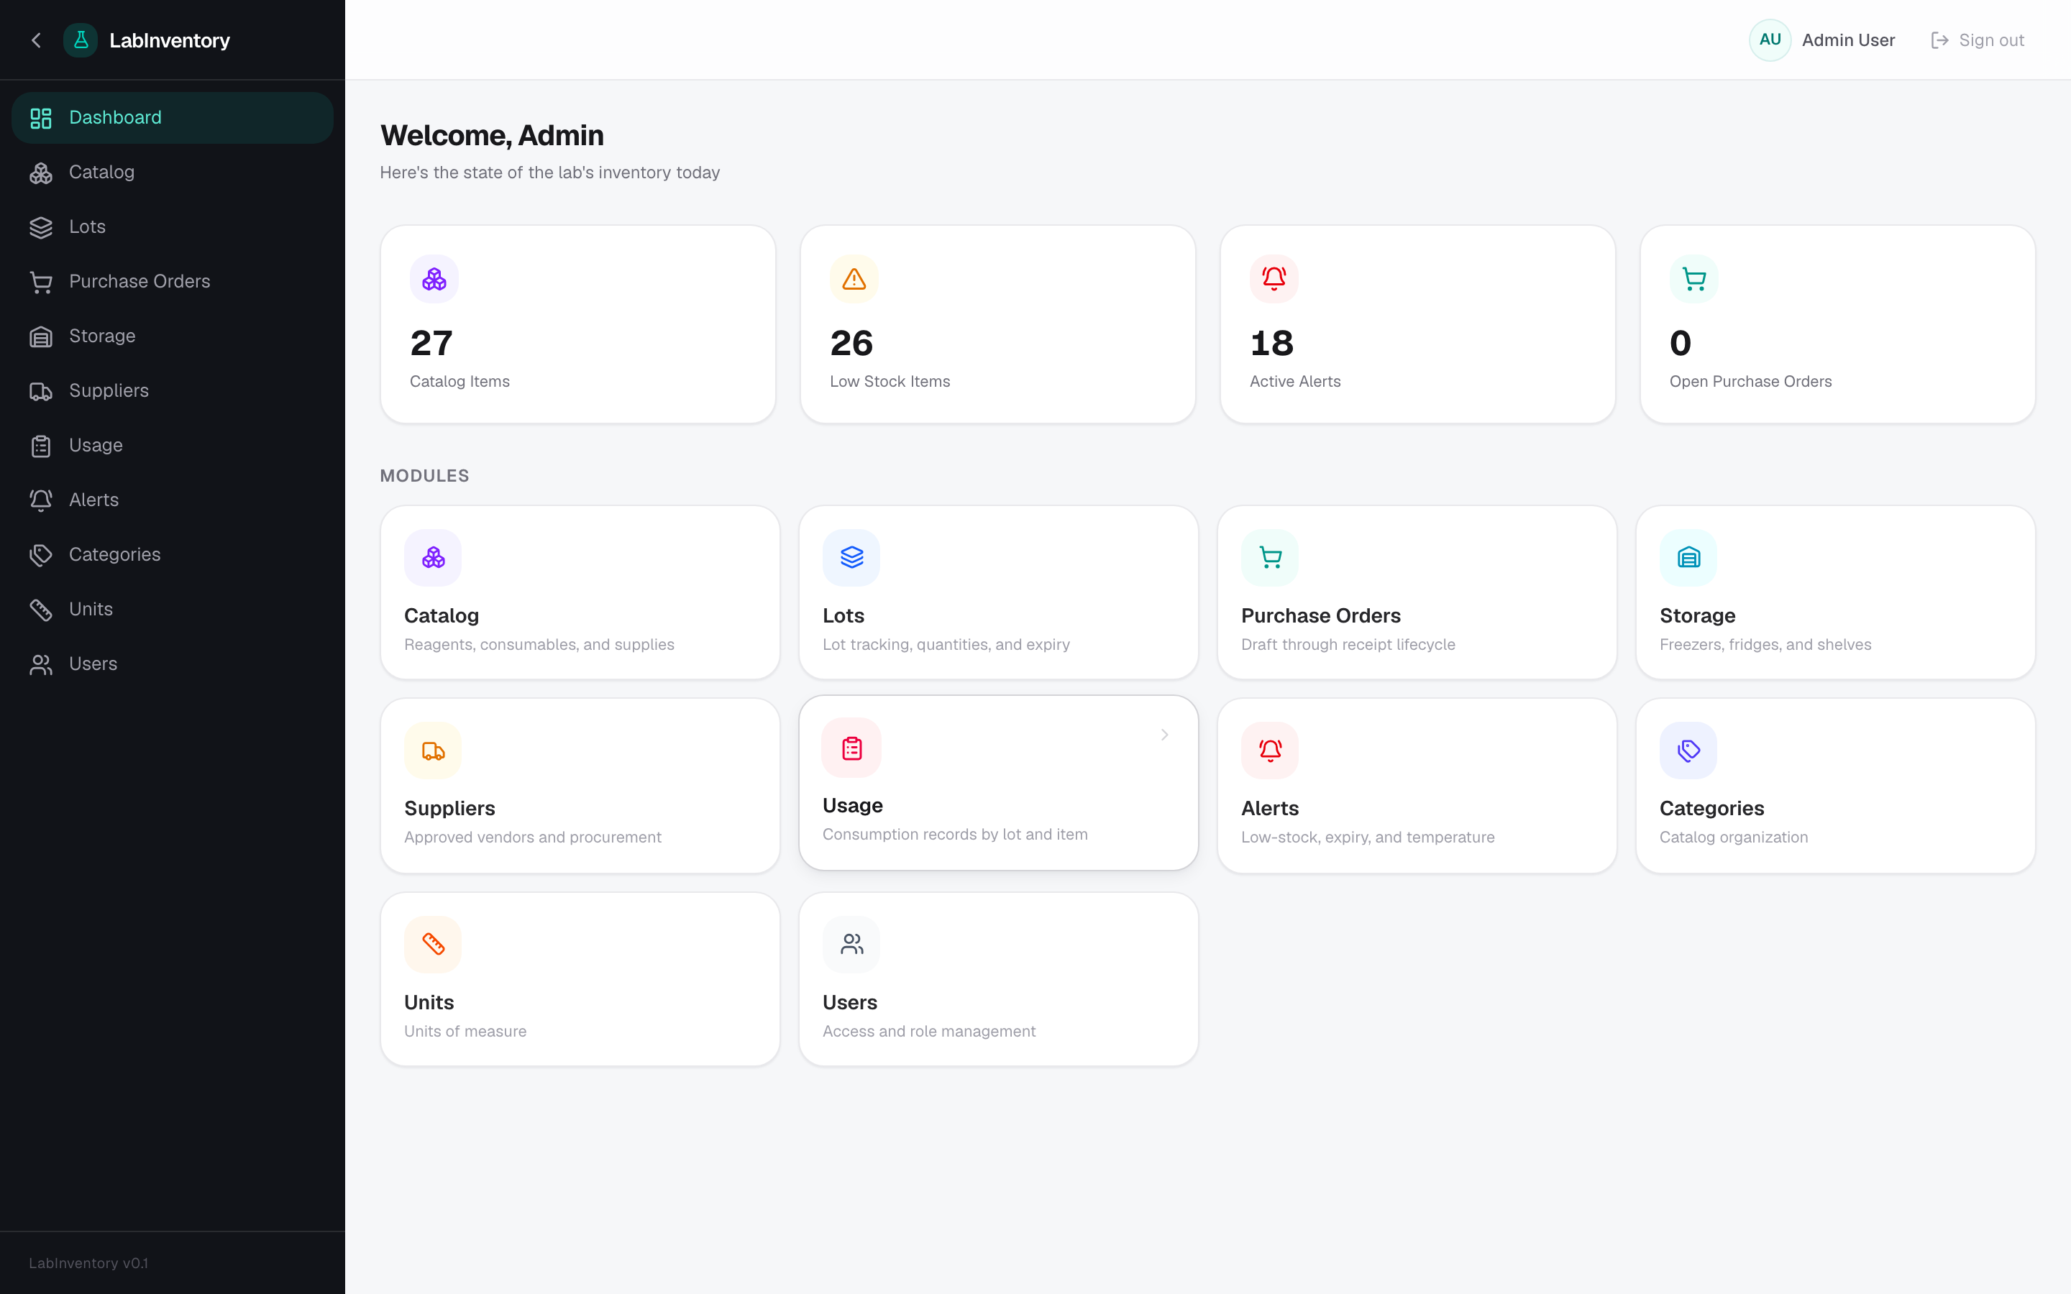2071x1294 pixels.
Task: Select Users in the sidebar
Action: click(x=172, y=665)
